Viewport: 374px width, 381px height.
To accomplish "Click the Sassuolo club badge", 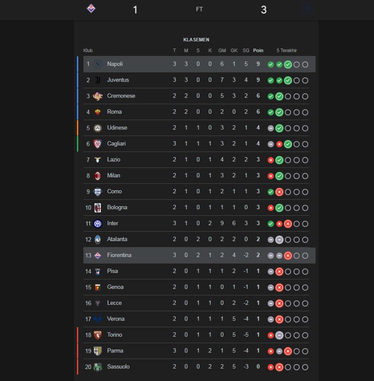I will point(98,367).
